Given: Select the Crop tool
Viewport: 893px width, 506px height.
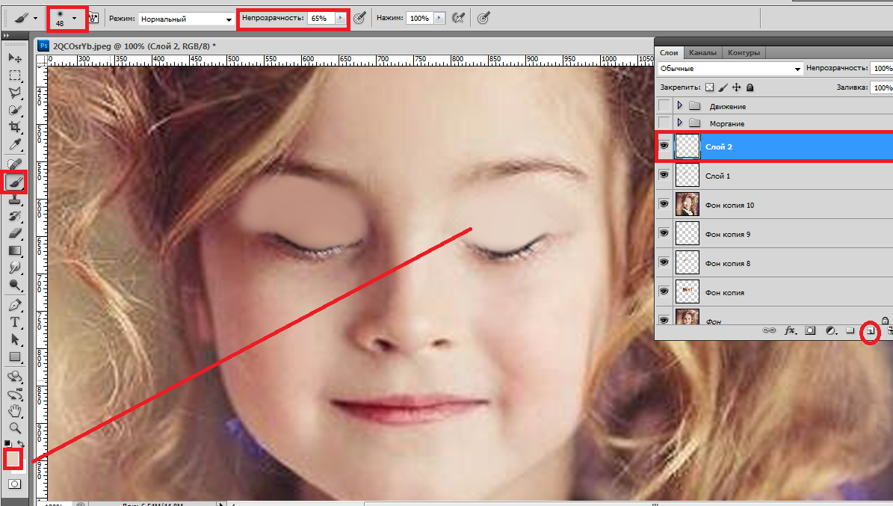Looking at the screenshot, I should [15, 127].
